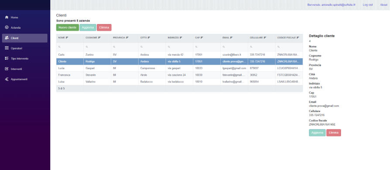Click the Tipo intervento list icon

point(7,58)
